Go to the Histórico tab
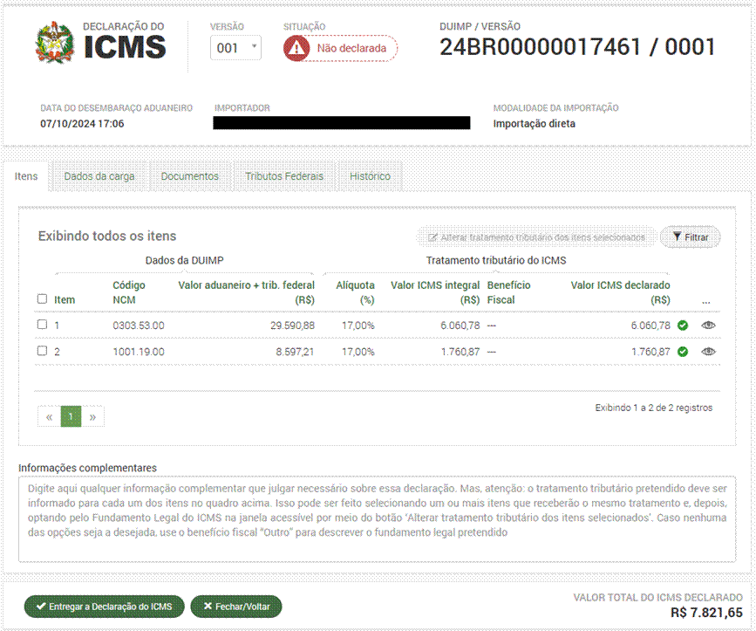The width and height of the screenshot is (756, 631). tap(370, 176)
